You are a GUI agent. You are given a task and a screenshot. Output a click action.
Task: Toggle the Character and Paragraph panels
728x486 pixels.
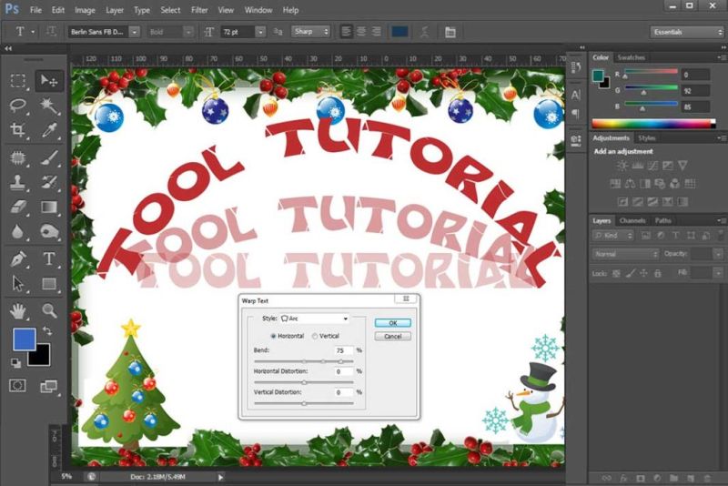coord(450,32)
